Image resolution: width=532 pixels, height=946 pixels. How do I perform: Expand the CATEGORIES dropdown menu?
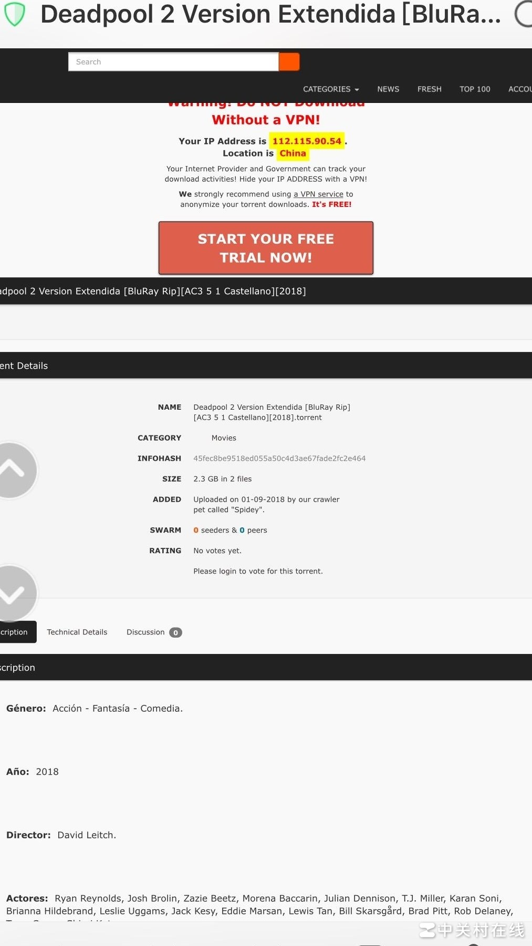tap(327, 89)
